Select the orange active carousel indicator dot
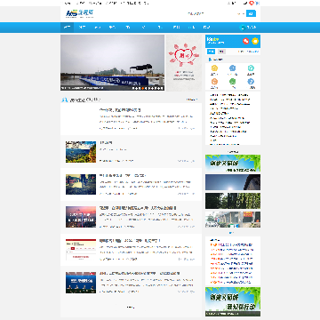 tap(143, 88)
